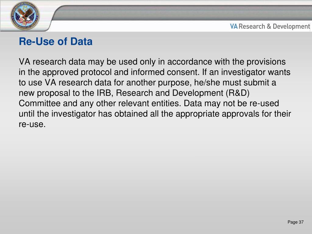Click the Department of Veterans Affairs seal
Screen dimensions: 312x234
25,16
